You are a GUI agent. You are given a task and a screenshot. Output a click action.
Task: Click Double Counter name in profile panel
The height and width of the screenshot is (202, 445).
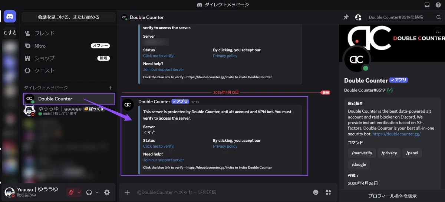[x=366, y=81]
